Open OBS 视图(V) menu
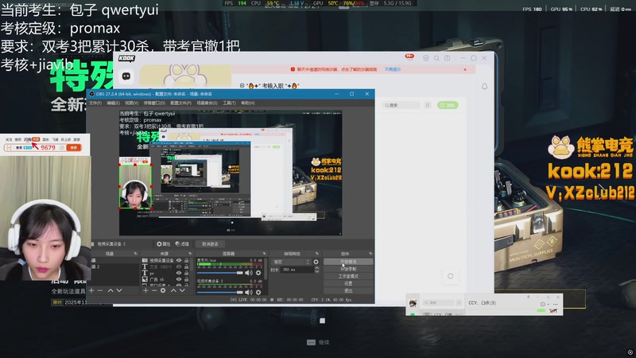This screenshot has width=636, height=358. pos(131,103)
